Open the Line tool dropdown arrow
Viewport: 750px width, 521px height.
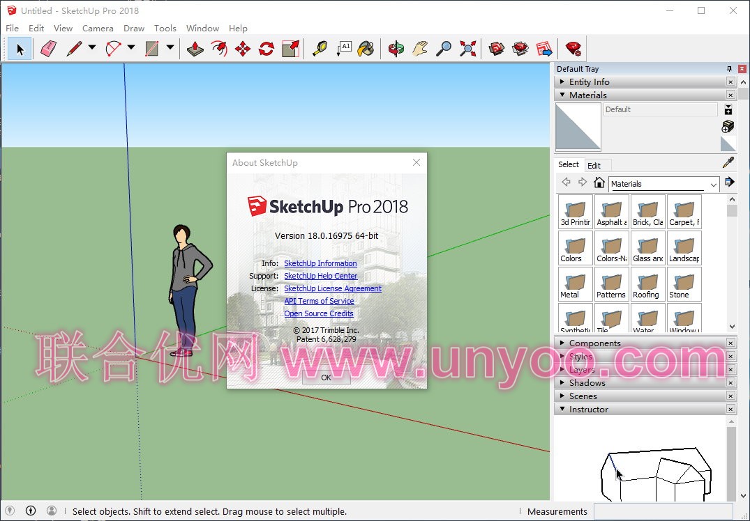tap(92, 48)
